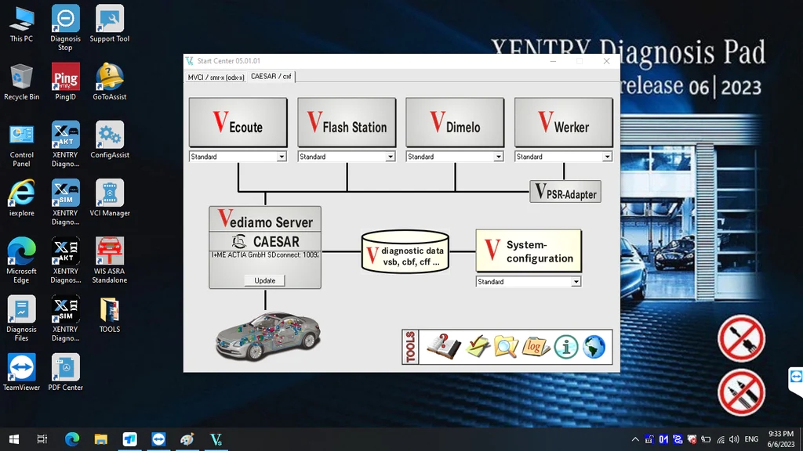This screenshot has height=451, width=803.
Task: Open Task View on the taskbar
Action: [42, 439]
